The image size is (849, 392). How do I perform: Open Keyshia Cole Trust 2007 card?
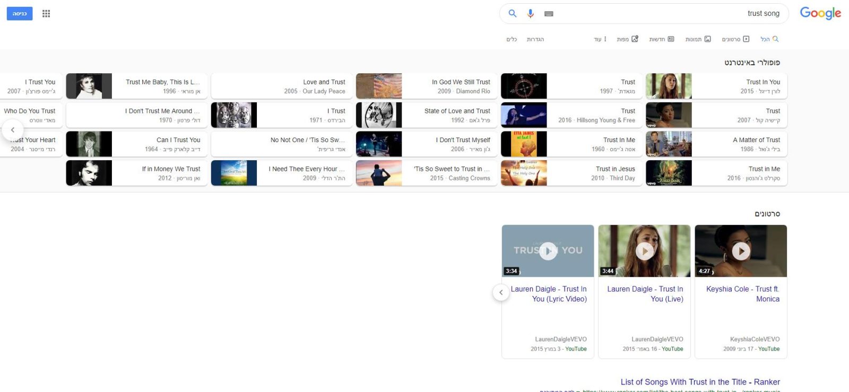tap(716, 115)
